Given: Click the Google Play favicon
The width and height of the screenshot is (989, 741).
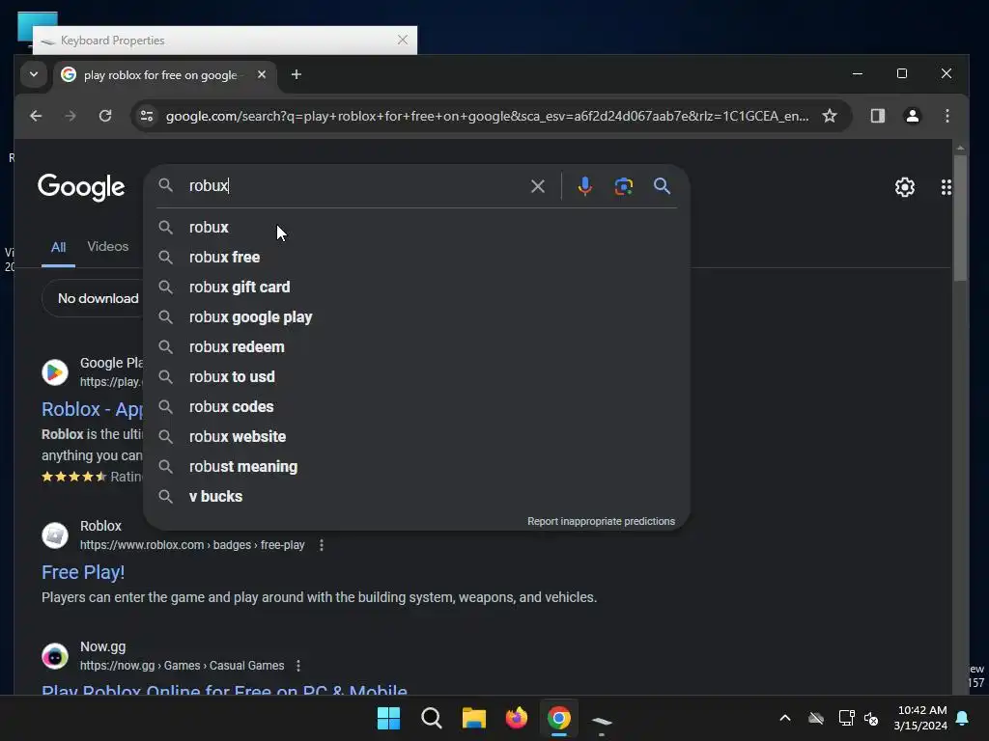Looking at the screenshot, I should click(x=55, y=372).
